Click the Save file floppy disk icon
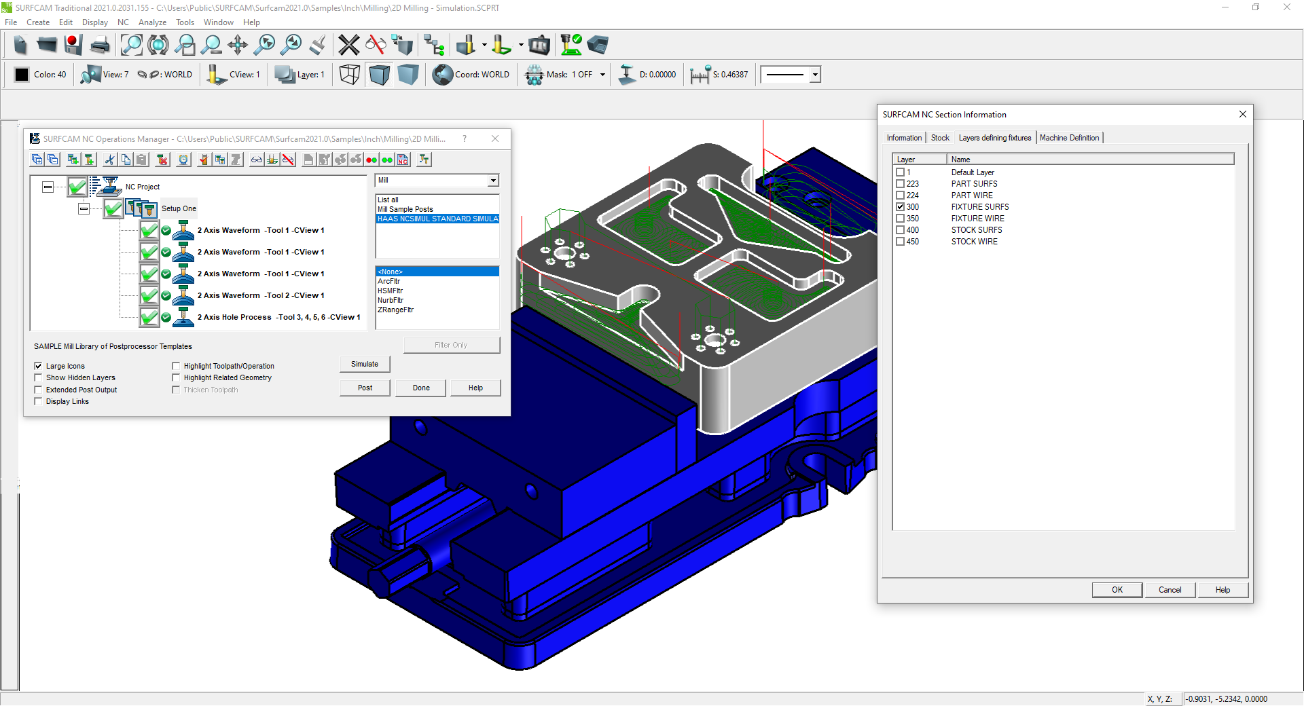Viewport: 1304px width, 706px height. 73,45
